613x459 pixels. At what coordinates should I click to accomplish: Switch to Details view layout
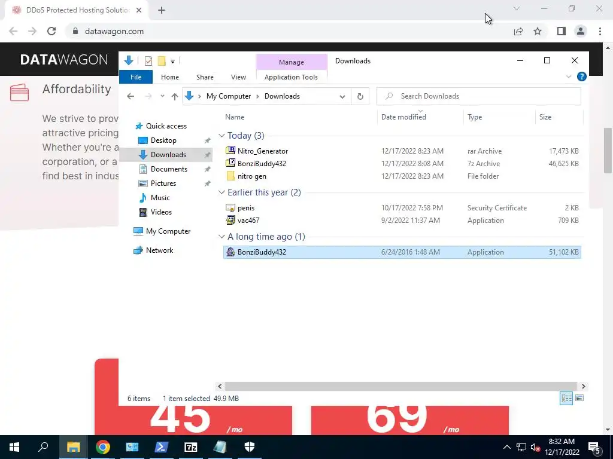566,398
